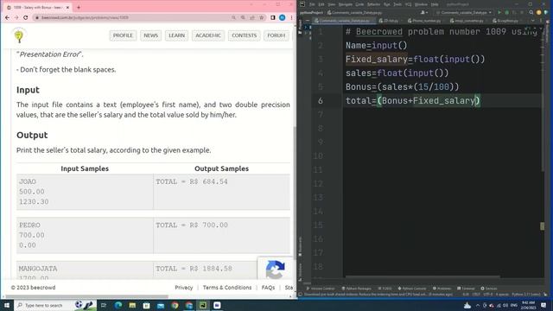Click the reCAPTCHA badge
This screenshot has width=553, height=311.
tap(275, 270)
